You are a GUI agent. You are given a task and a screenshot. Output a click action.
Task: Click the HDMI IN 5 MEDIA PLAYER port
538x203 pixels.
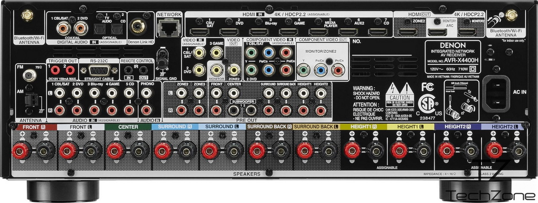(x=318, y=32)
